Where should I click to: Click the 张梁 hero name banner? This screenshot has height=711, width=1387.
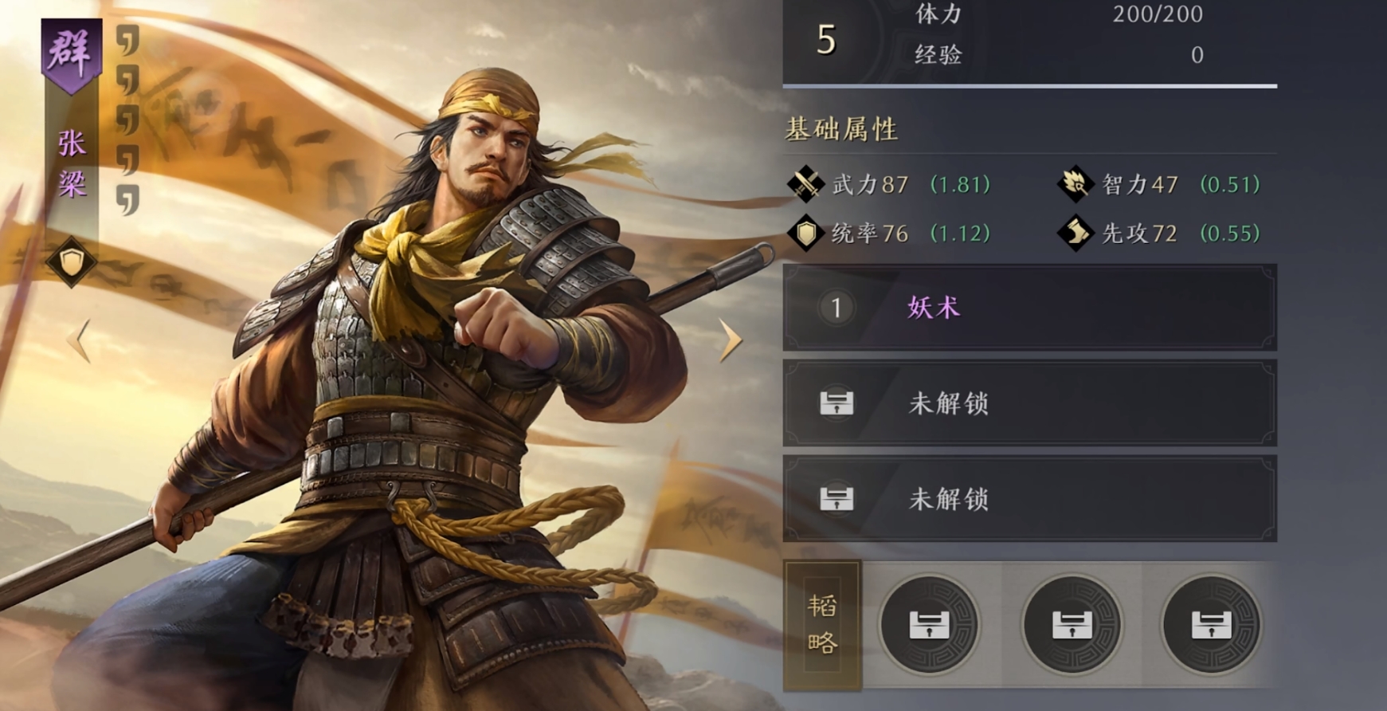coord(72,164)
